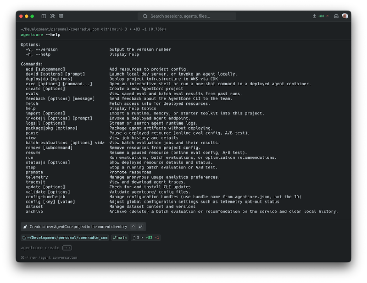Click the 'update [options]' command
Image resolution: width=367 pixels, height=283 pixels.
coord(45,187)
